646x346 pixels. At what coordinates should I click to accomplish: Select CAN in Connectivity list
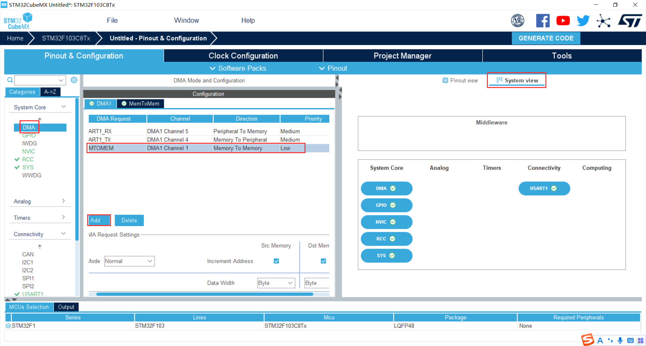click(28, 254)
